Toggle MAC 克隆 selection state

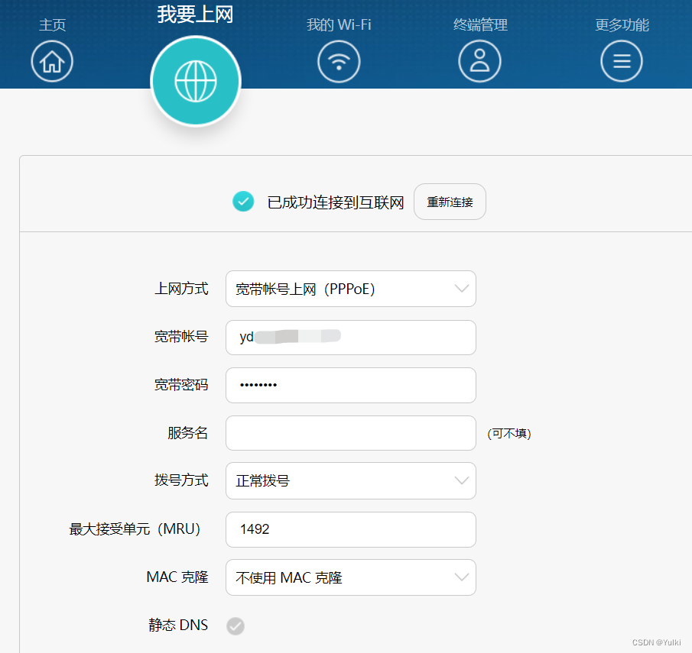tap(350, 577)
